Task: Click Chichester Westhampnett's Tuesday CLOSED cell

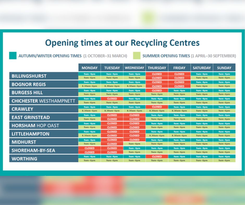Action: [112, 99]
